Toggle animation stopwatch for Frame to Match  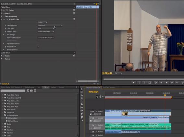(x=6, y=31)
